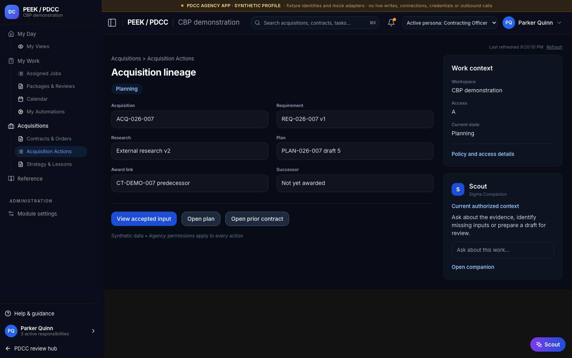Click the Planning status badge
Screen dimensions: 572x358
pyautogui.click(x=127, y=89)
